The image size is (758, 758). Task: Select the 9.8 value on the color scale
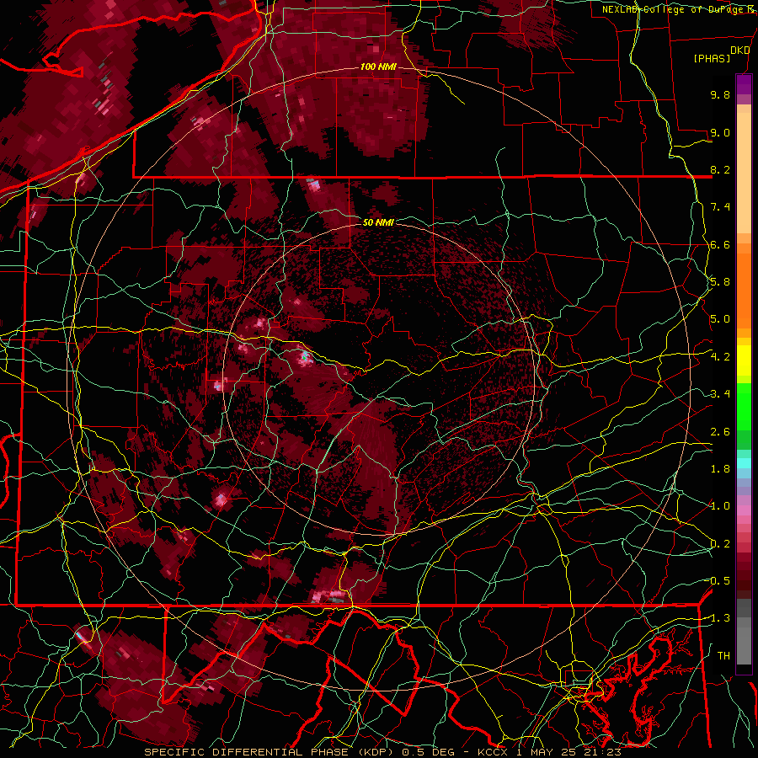click(x=720, y=94)
